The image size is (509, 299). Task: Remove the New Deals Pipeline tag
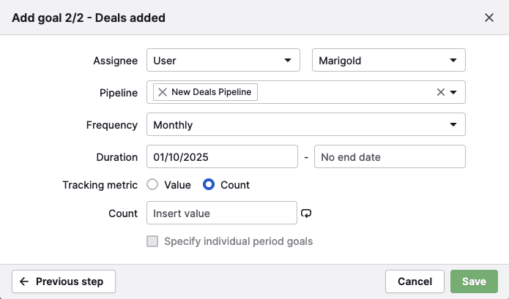click(163, 92)
